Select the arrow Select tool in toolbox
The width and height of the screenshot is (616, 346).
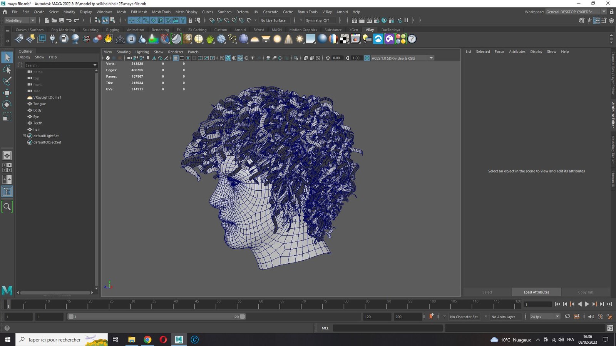click(x=7, y=58)
